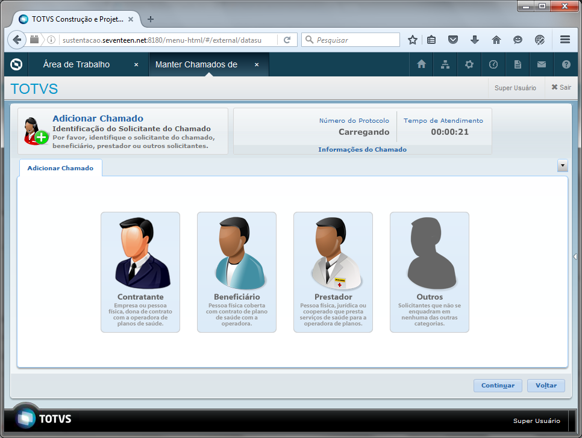Viewport: 582px width, 438px height.
Task: Open the recent history clock icon
Action: [493, 64]
